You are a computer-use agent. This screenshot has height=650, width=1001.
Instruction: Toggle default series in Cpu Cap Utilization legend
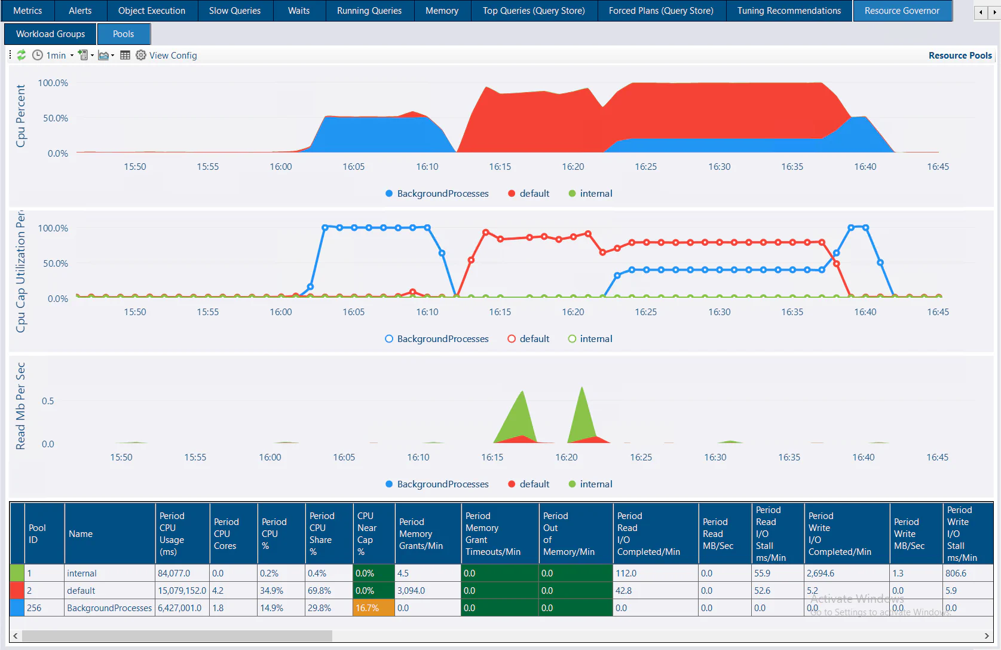click(528, 339)
